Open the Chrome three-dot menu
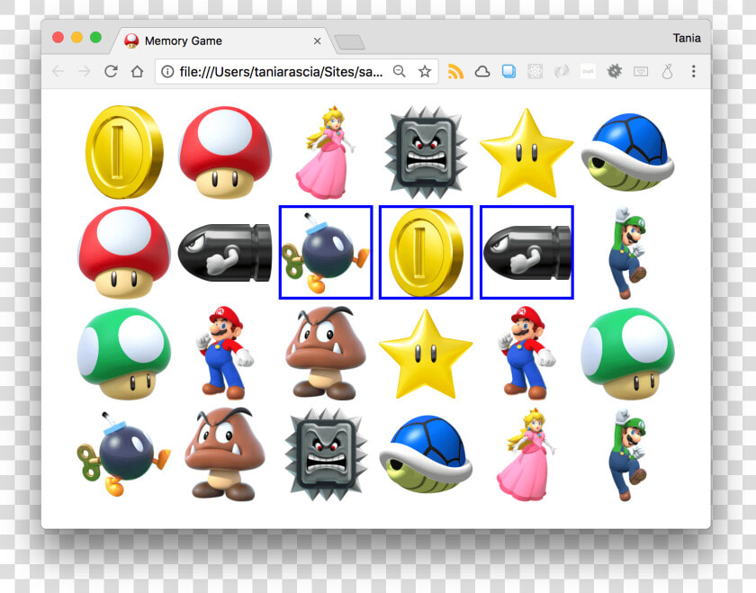The height and width of the screenshot is (593, 756). (x=694, y=71)
